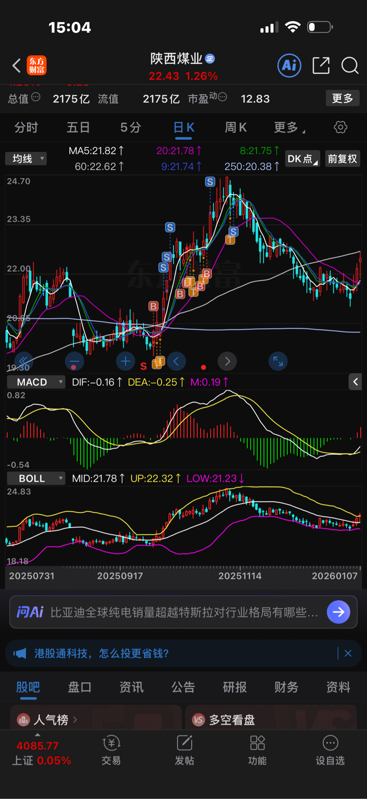The width and height of the screenshot is (367, 799).
Task: Open the 公告 tab
Action: 183,687
